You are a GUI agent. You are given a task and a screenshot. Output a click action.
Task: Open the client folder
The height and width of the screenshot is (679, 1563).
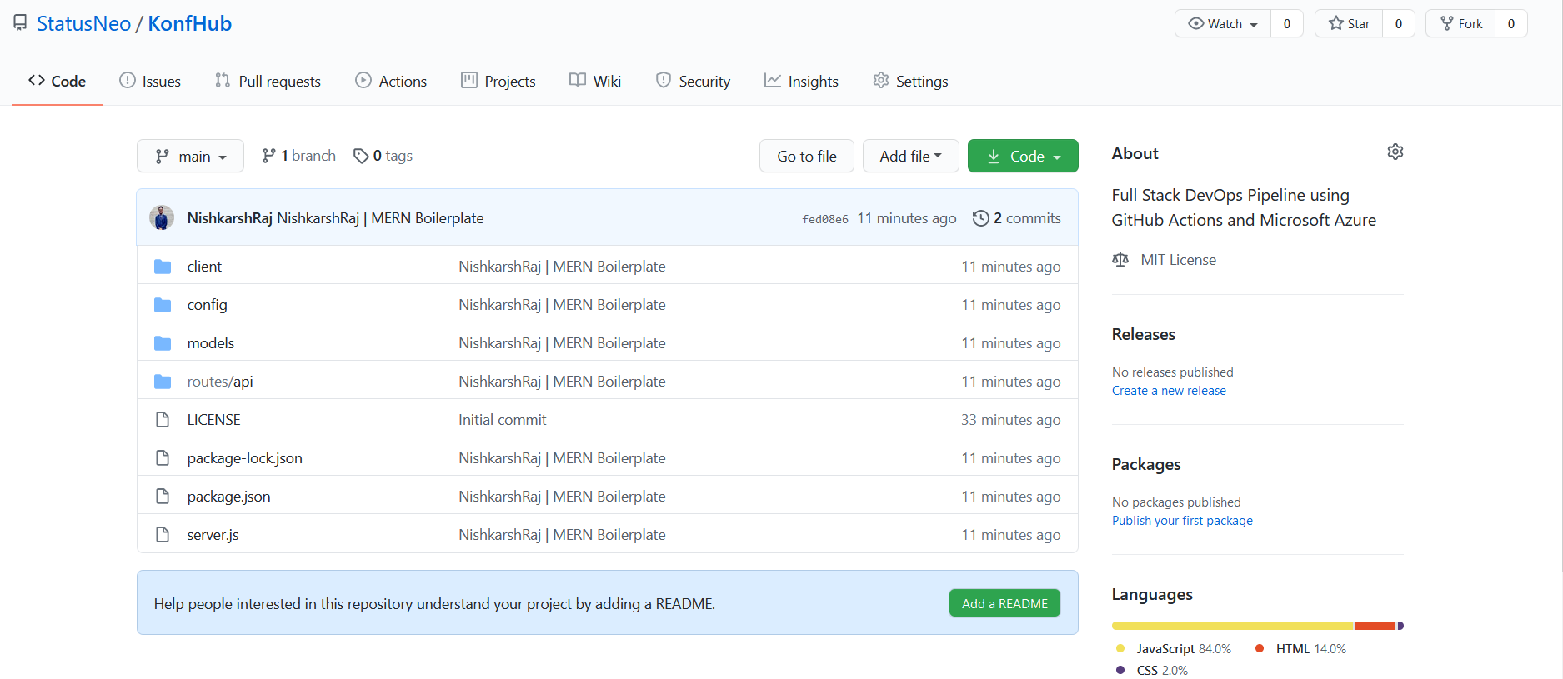tap(204, 267)
